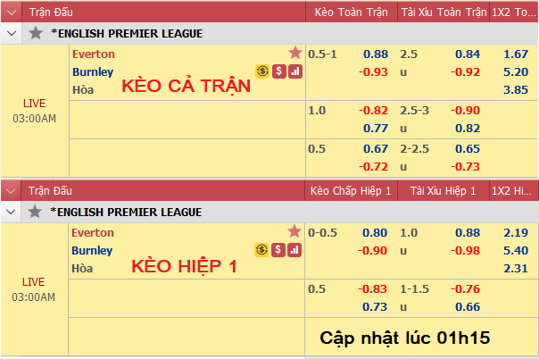Pick first-half over 1.0 odds 0.88
Image resolution: width=539 pixels, height=359 pixels.
pos(468,232)
